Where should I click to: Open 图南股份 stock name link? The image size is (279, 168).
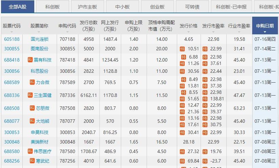click(x=39, y=49)
